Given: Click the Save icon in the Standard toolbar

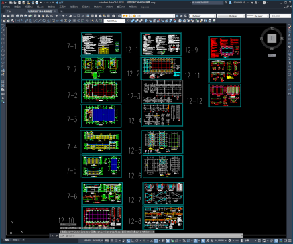Looking at the screenshot, I should click(13, 16).
